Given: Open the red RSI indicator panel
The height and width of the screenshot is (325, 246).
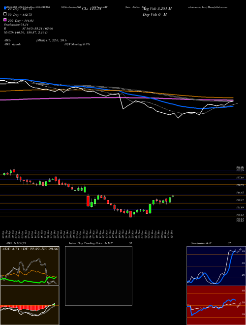Looking at the screenshot, I should [216, 305].
